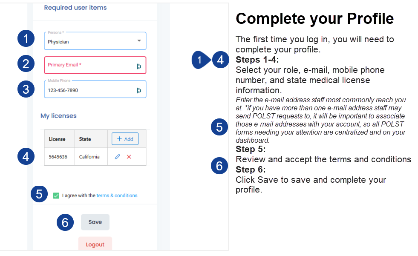The height and width of the screenshot is (256, 418).
Task: Click into the Mobile Phone field
Action: pos(89,90)
